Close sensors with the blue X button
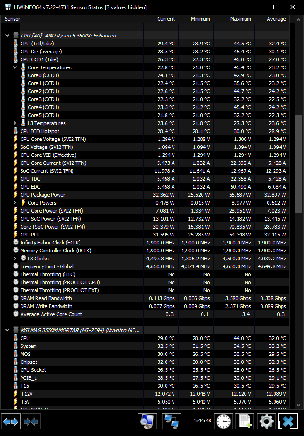 288,421
